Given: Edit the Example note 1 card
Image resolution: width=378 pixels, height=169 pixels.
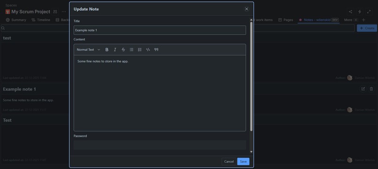Looking at the screenshot, I should [x=363, y=89].
